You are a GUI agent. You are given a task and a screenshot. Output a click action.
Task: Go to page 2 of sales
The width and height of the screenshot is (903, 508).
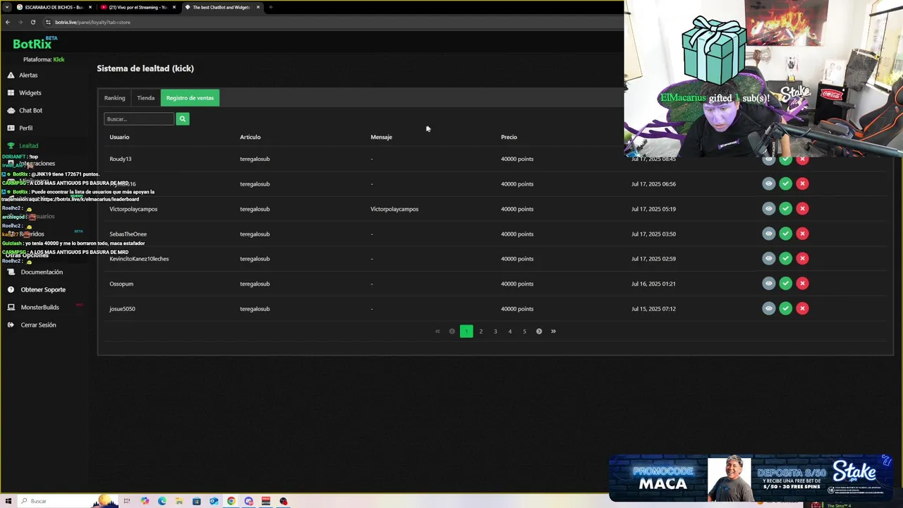click(481, 331)
